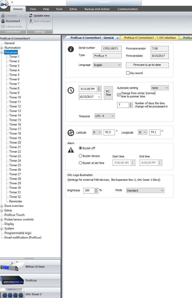192x298 pixels.
Task: Click the PC-Time button
Action: click(x=108, y=93)
